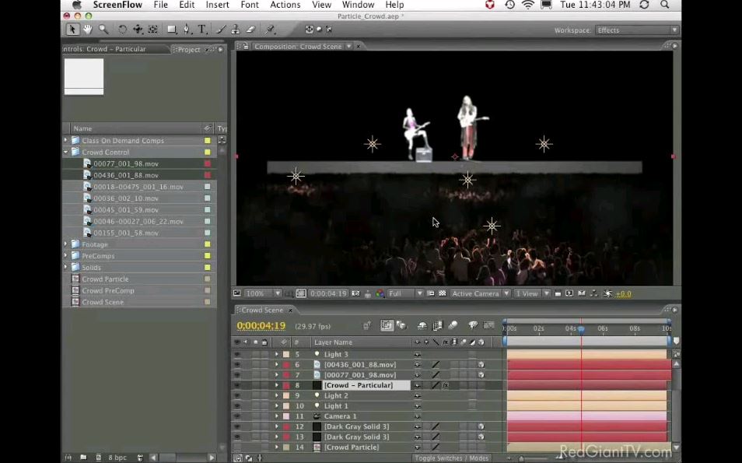This screenshot has width=742, height=463.
Task: Click Toggle Switches / Modes button
Action: [x=451, y=458]
